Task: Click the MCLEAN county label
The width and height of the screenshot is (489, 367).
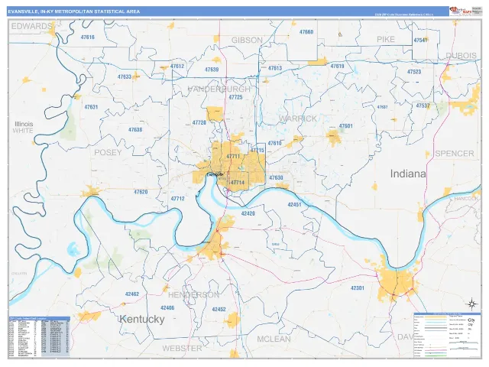Action: pyautogui.click(x=274, y=339)
